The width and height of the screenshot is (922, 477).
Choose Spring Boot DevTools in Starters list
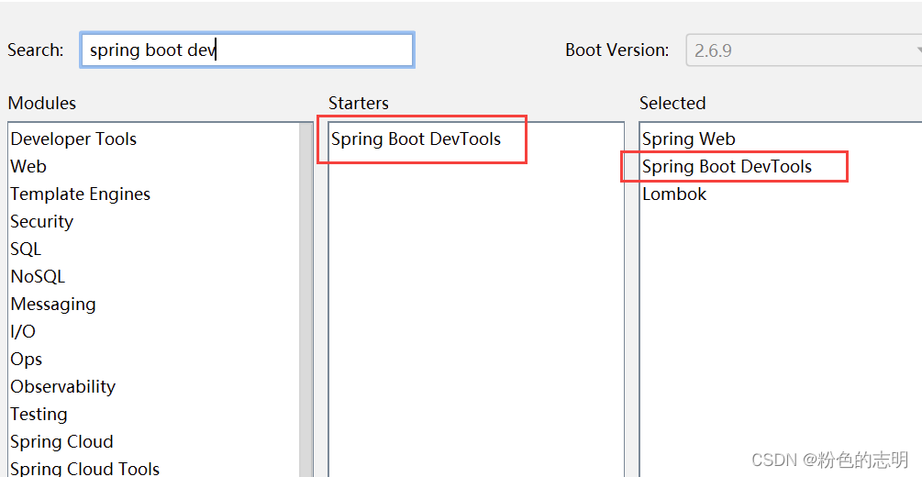coord(416,139)
